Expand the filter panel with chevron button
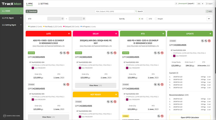Screen dimensions: 216x120 (x=209, y=19)
